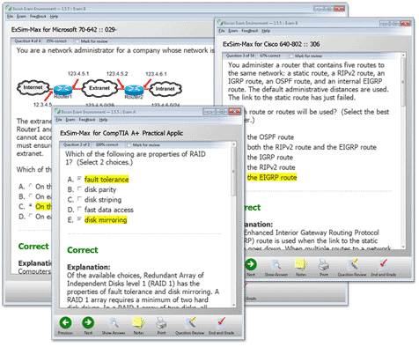
Task: Click scroll-down arrow in CompTIA question pane
Action: point(233,305)
